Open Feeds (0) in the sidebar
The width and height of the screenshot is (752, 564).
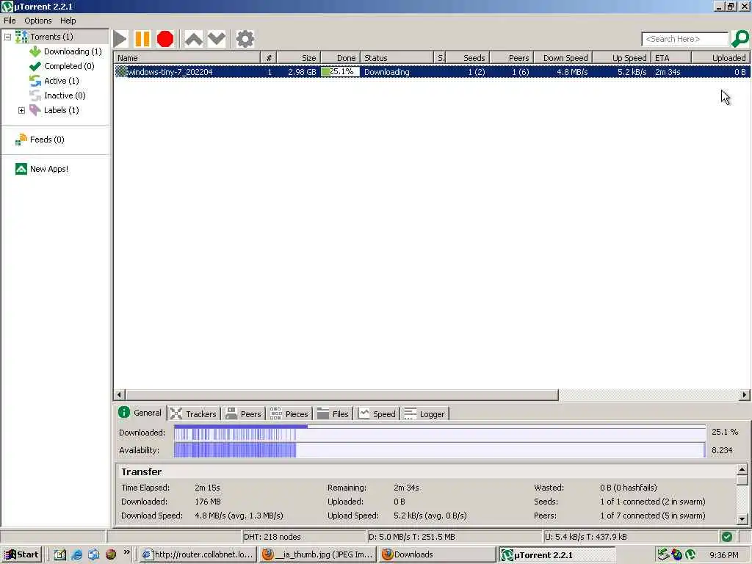47,140
